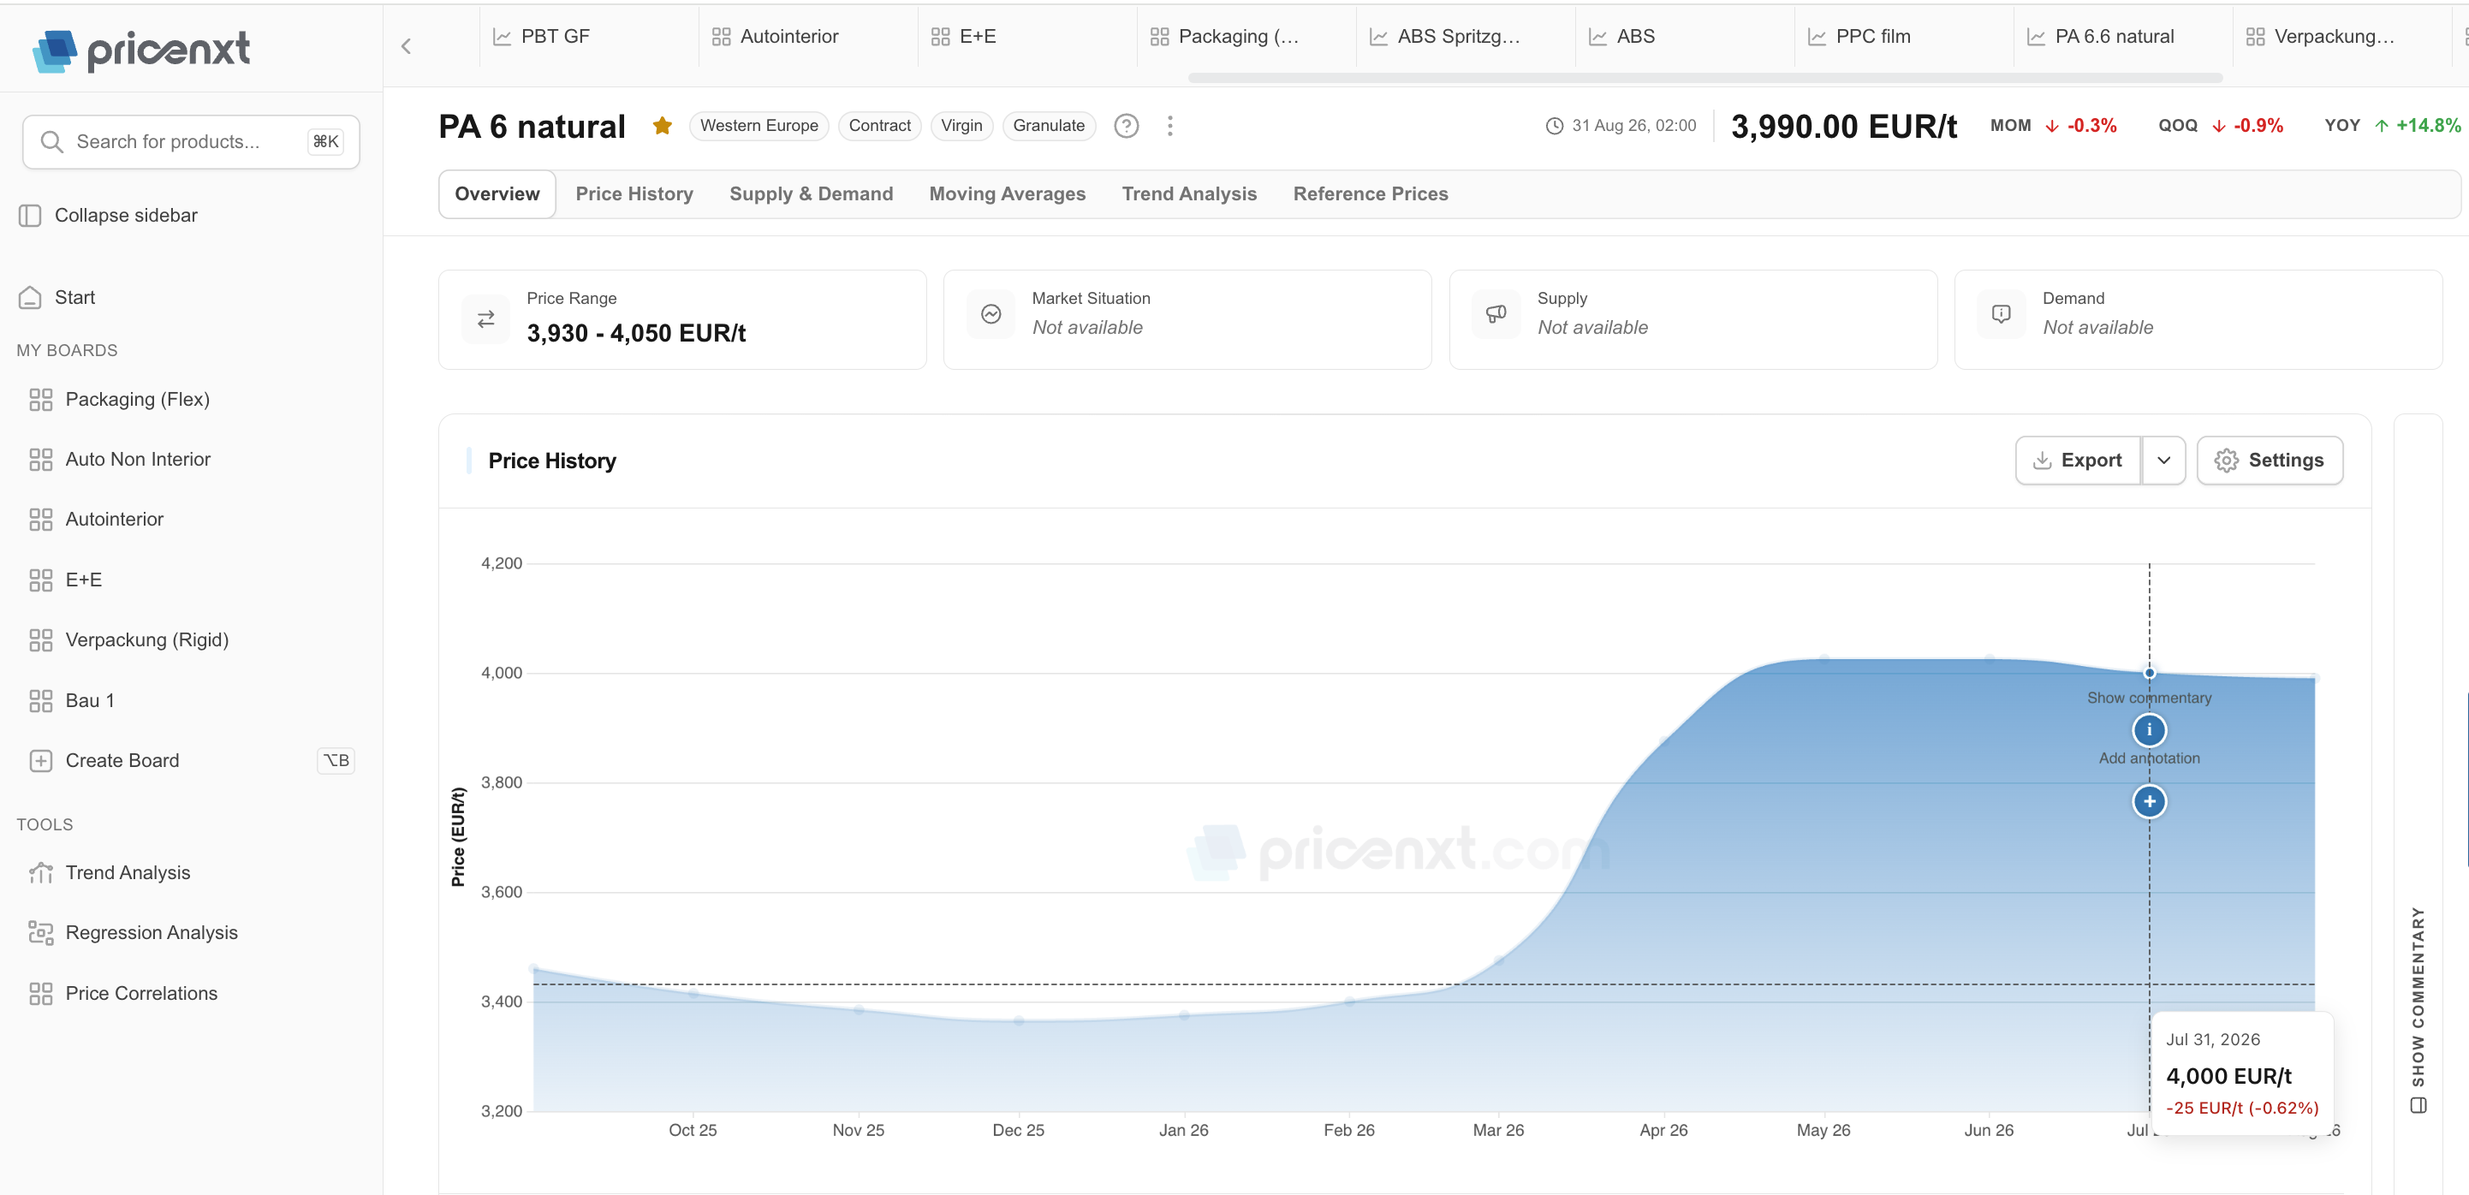Click the Granulate tag

tap(1049, 126)
